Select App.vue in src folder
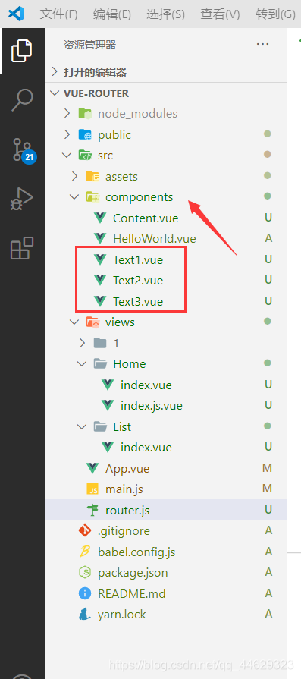Viewport: 301px width, 679px height. 127,469
